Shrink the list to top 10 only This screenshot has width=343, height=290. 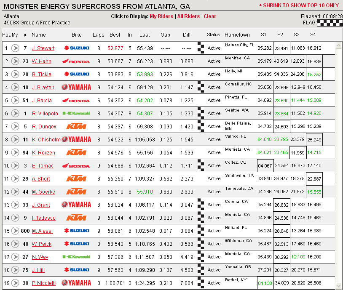(x=299, y=5)
